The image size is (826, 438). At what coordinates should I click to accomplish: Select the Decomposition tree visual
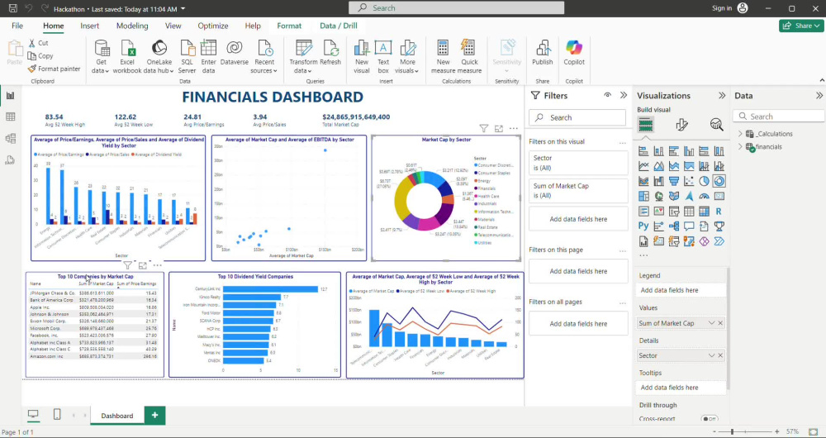674,226
